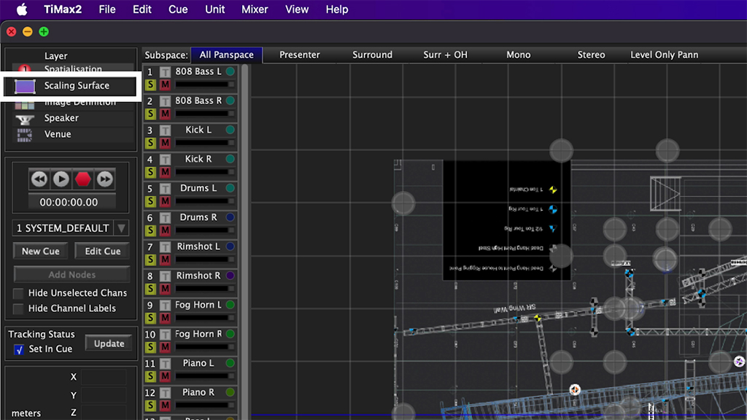
Task: Uncheck the Set In Cue checkbox
Action: 19,350
